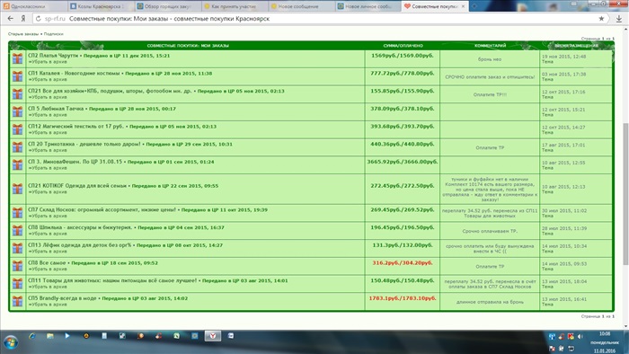Click the gift icon beside СП5 Brandly order
This screenshot has height=354, width=629.
pos(17,301)
